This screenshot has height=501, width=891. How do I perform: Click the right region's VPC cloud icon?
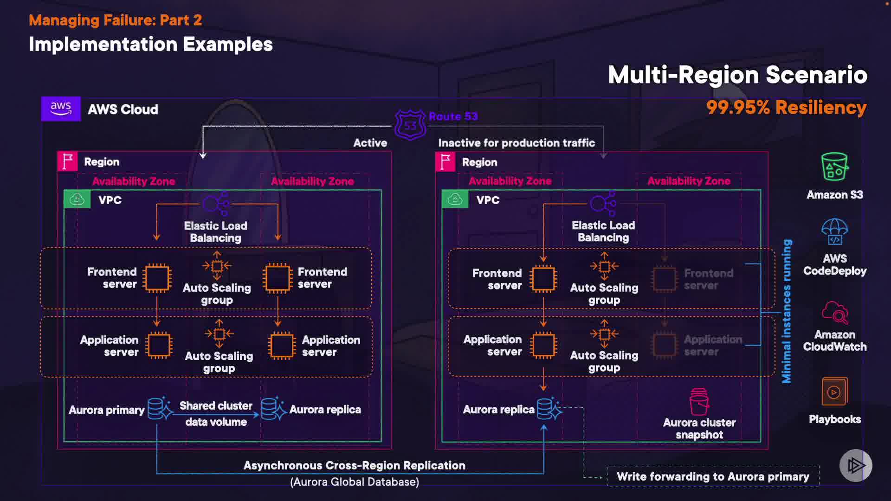pyautogui.click(x=455, y=199)
